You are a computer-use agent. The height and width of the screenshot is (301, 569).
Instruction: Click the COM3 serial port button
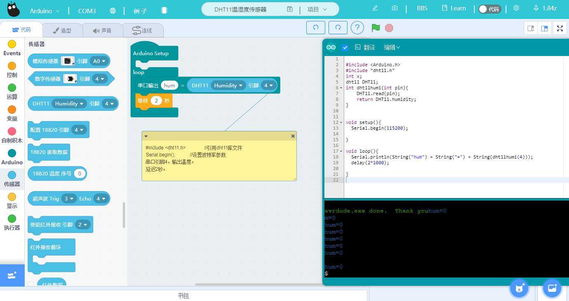point(87,11)
